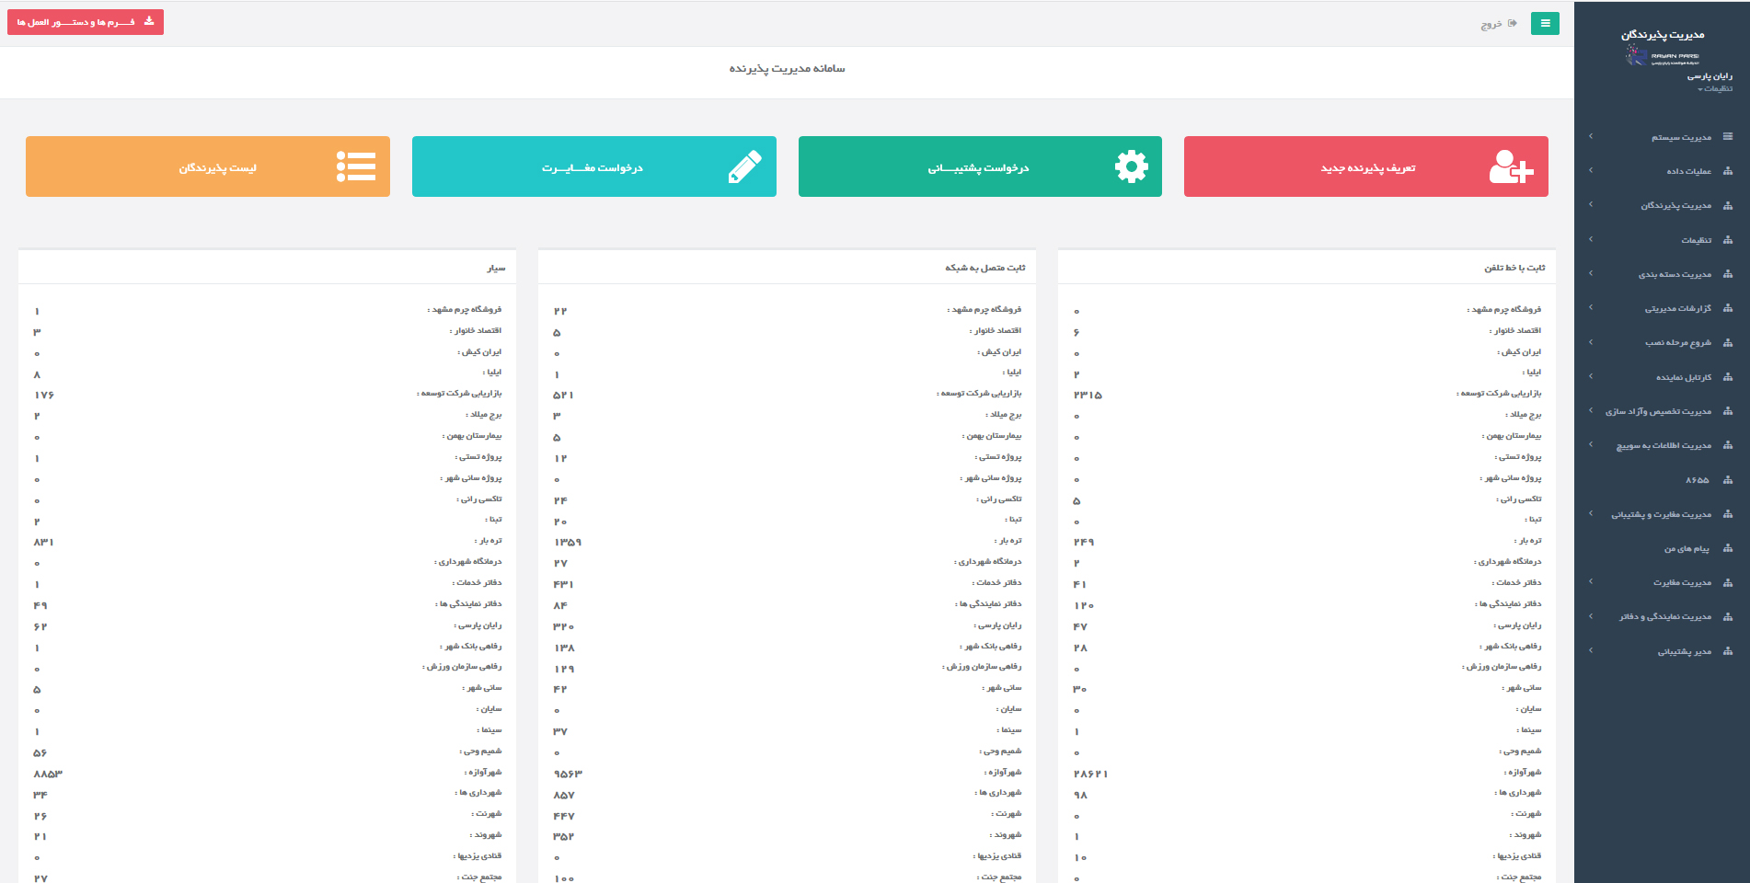
Task: Click sitemap icon beside ۸۶۵۵ sidebar entry
Action: coord(1728,480)
